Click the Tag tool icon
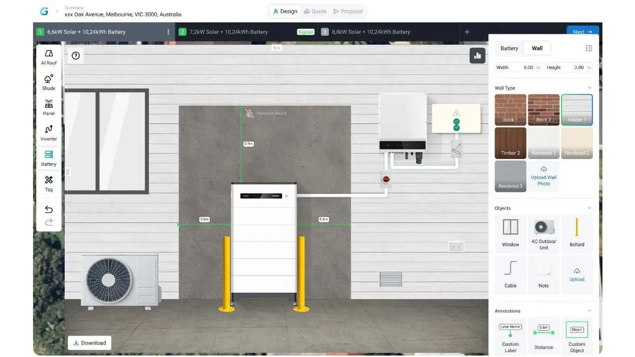This screenshot has height=357, width=635. coord(49,183)
